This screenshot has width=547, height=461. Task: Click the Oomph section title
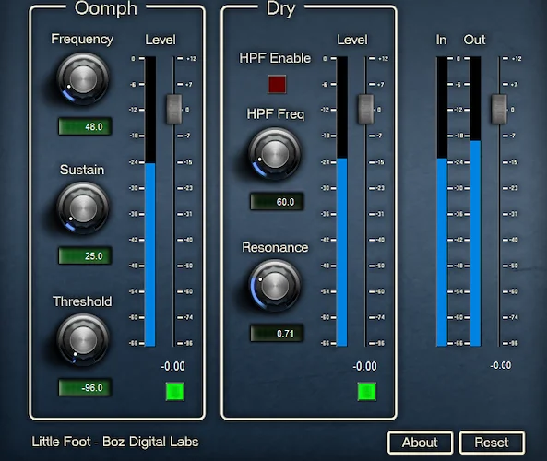106,8
